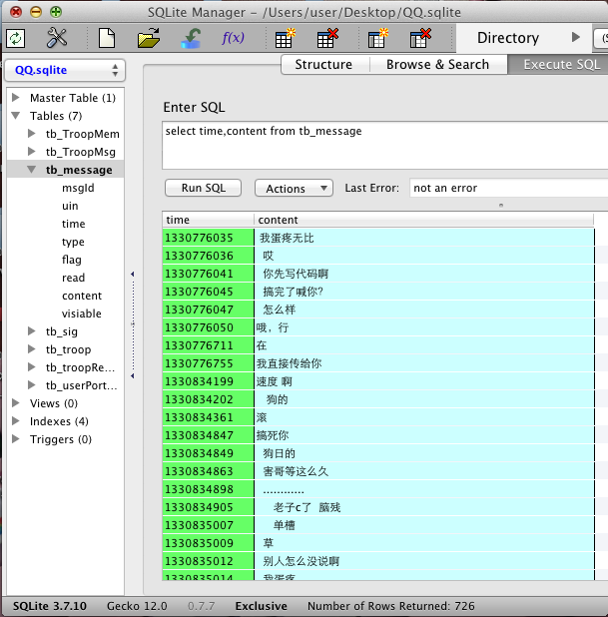The width and height of the screenshot is (608, 617).
Task: Click the reconnect arrow database icon
Action: click(192, 38)
